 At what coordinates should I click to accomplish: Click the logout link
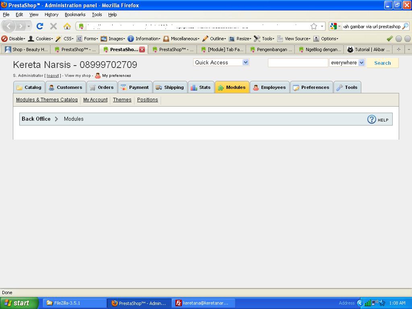tap(53, 75)
